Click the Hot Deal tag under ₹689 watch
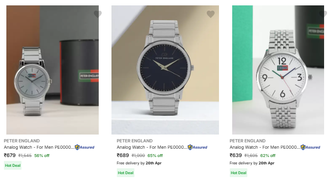The height and width of the screenshot is (181, 328). click(x=126, y=173)
